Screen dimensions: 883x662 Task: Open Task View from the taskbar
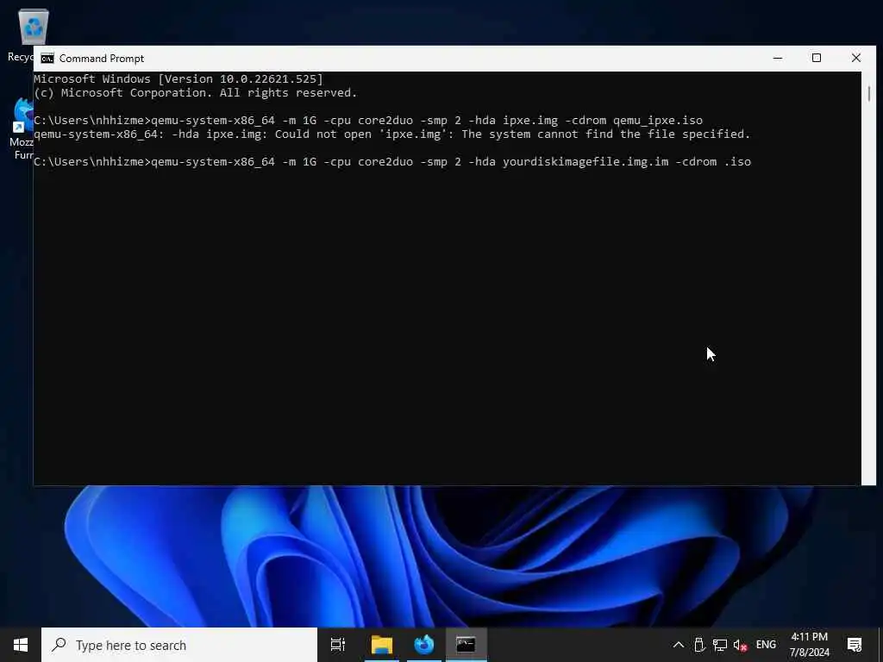[x=338, y=645]
